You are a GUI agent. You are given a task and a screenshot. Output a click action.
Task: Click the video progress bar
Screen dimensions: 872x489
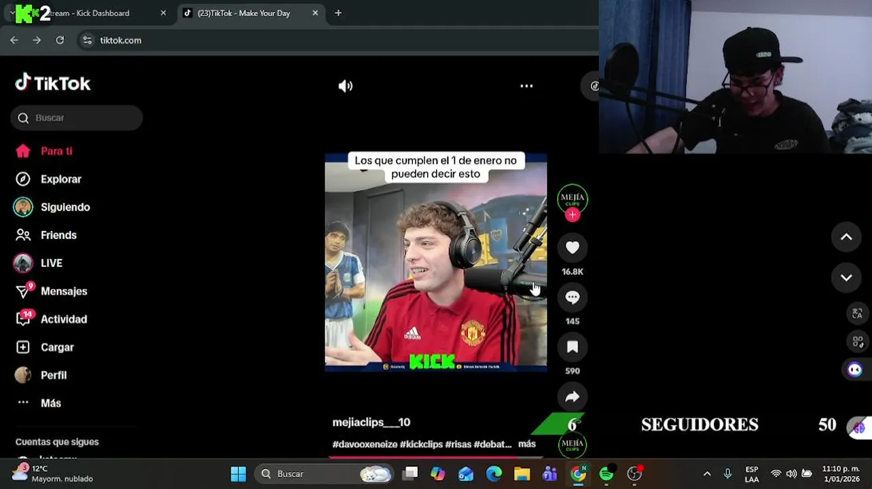coord(436,456)
